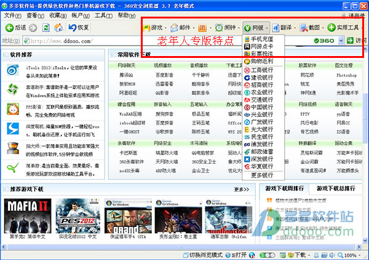Click the PES 2012 game thumbnail
This screenshot has width=369, height=260.
77,216
